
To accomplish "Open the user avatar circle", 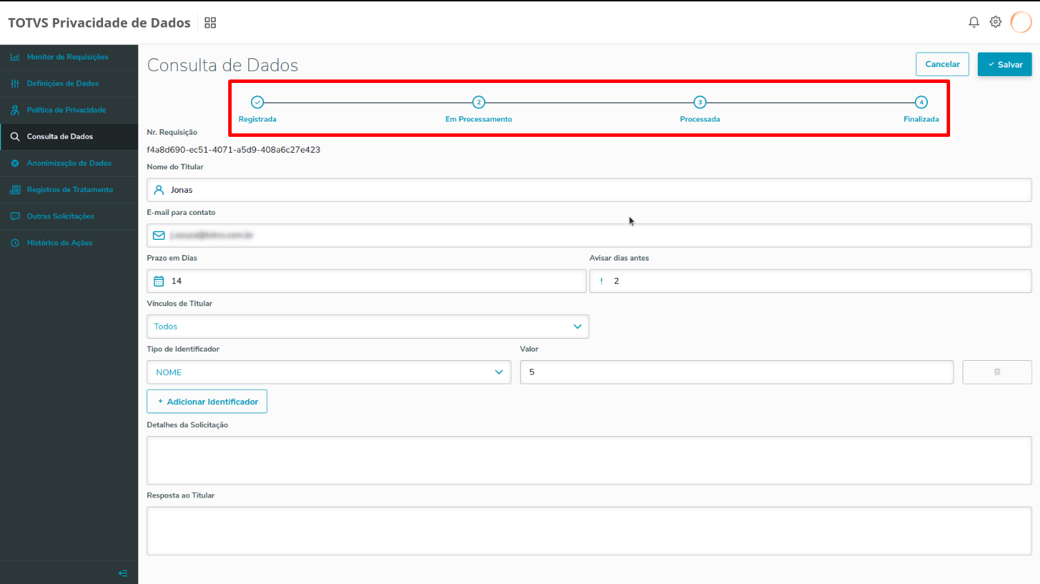I will tap(1021, 22).
